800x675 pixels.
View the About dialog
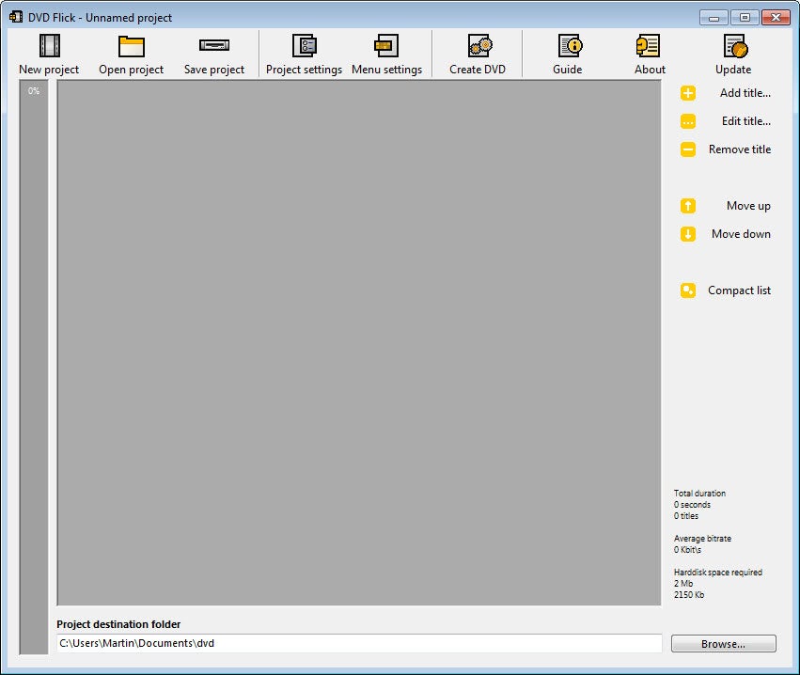coord(649,52)
